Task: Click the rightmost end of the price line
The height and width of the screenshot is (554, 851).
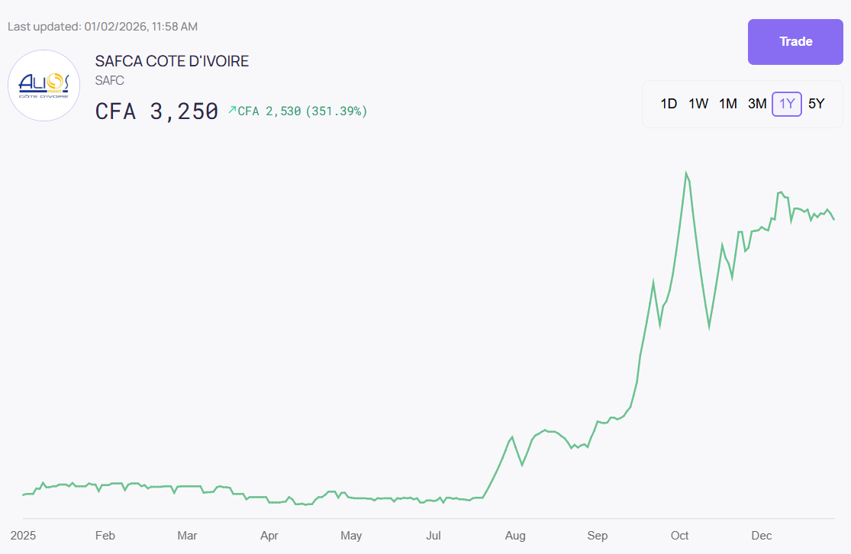Action: point(833,219)
